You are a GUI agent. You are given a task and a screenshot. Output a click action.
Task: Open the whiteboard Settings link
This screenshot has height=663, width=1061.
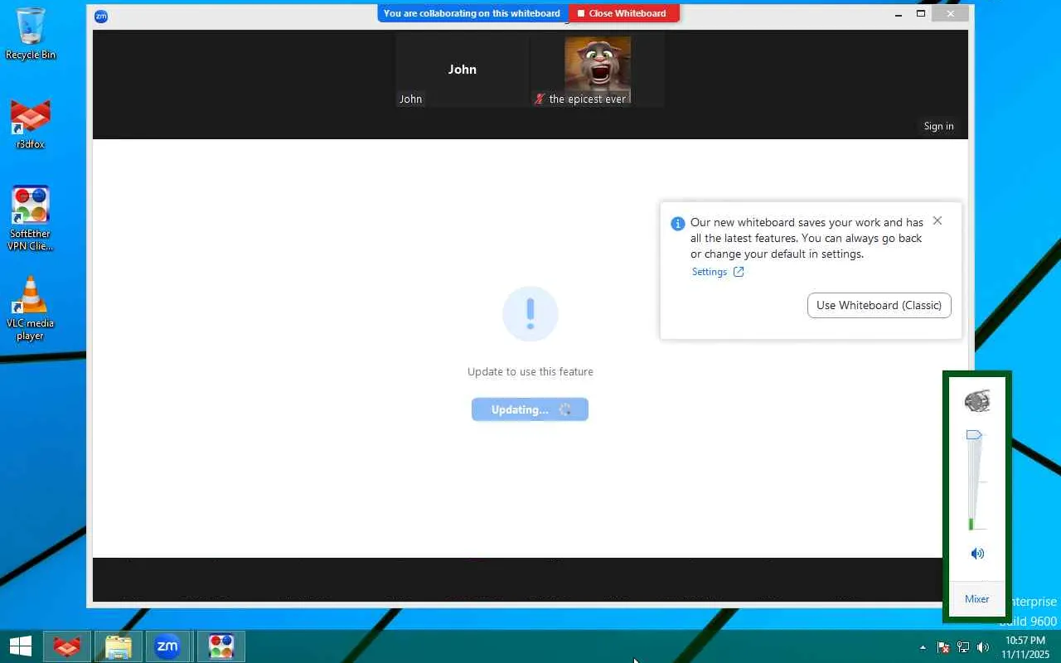710,272
